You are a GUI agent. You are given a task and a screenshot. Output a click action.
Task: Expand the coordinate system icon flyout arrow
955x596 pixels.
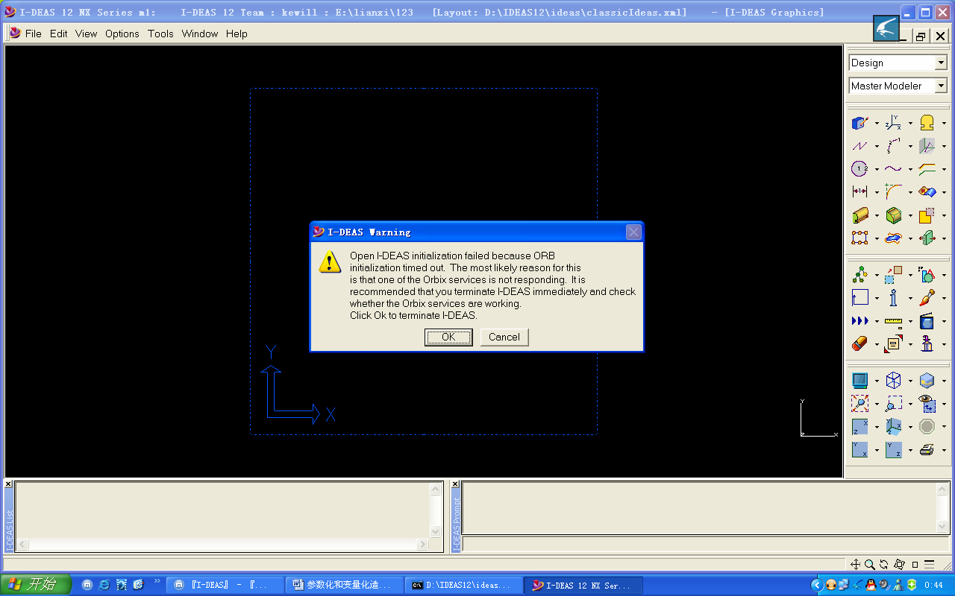point(910,124)
